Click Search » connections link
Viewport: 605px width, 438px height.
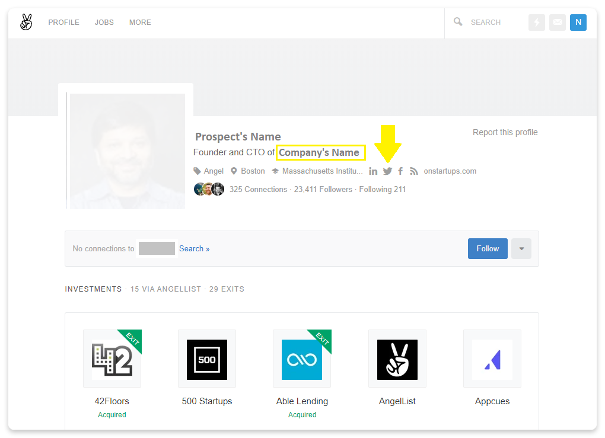click(x=194, y=249)
